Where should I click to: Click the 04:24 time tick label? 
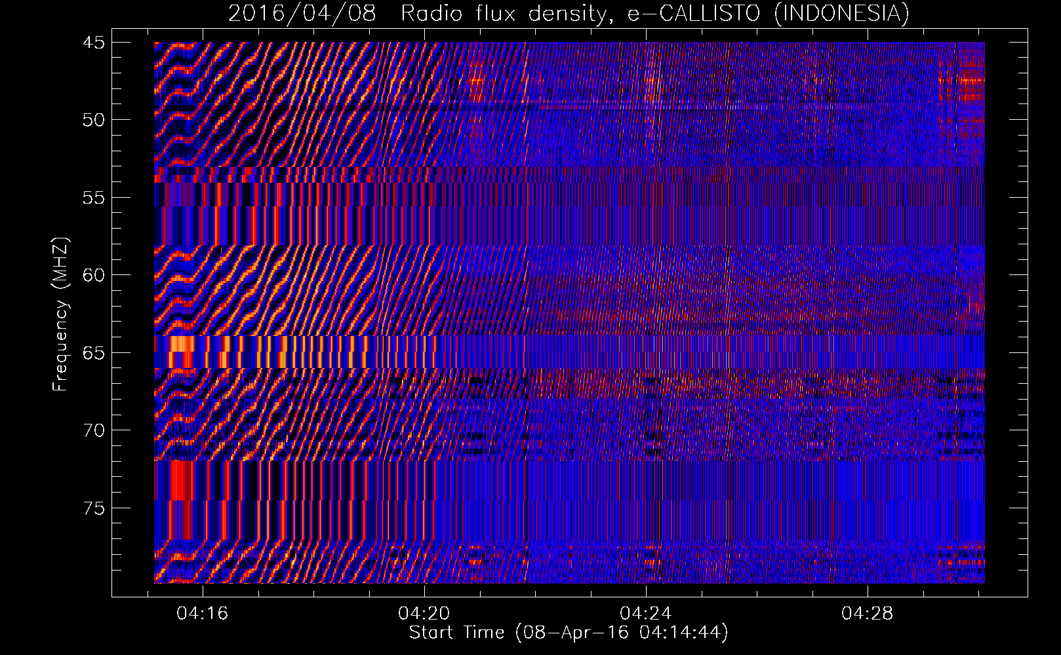tap(646, 614)
